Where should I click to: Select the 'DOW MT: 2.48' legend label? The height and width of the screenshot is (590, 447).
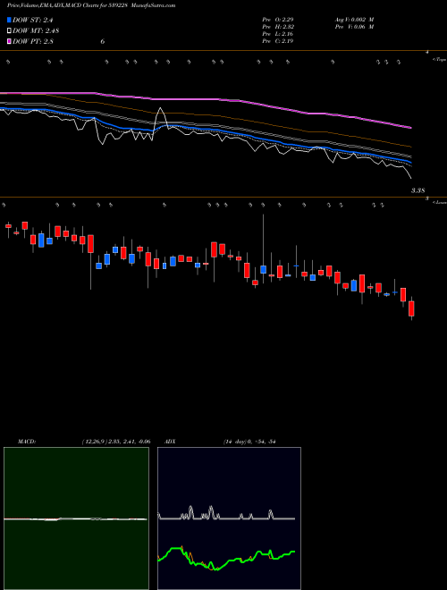(36, 31)
